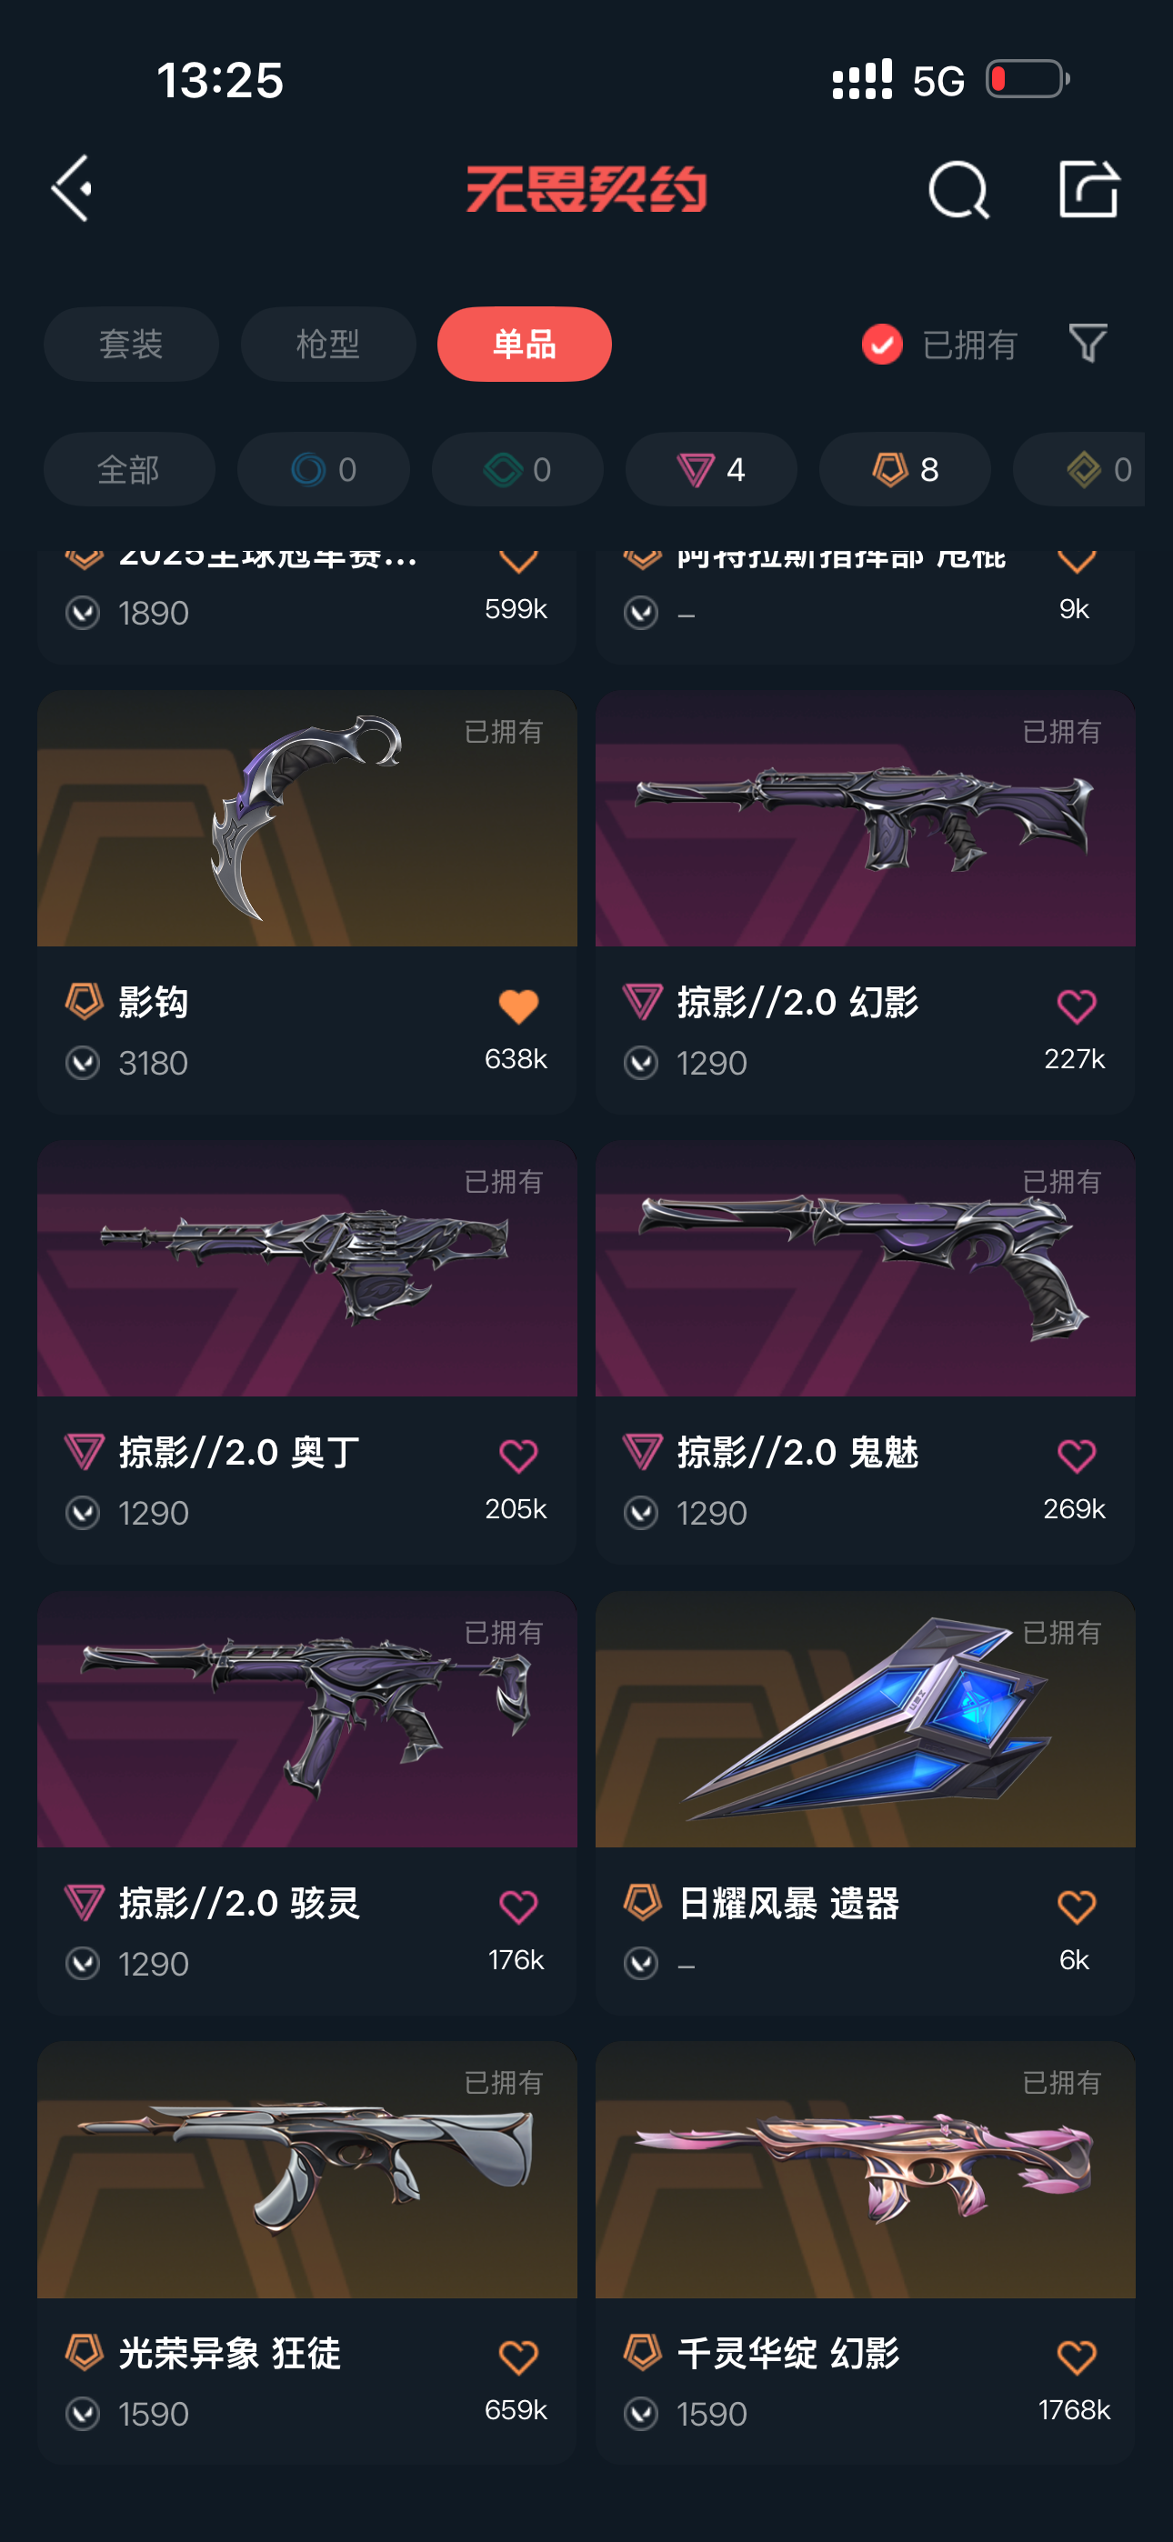Select the pink tier filter showing 4
This screenshot has height=2542, width=1173.
point(711,469)
